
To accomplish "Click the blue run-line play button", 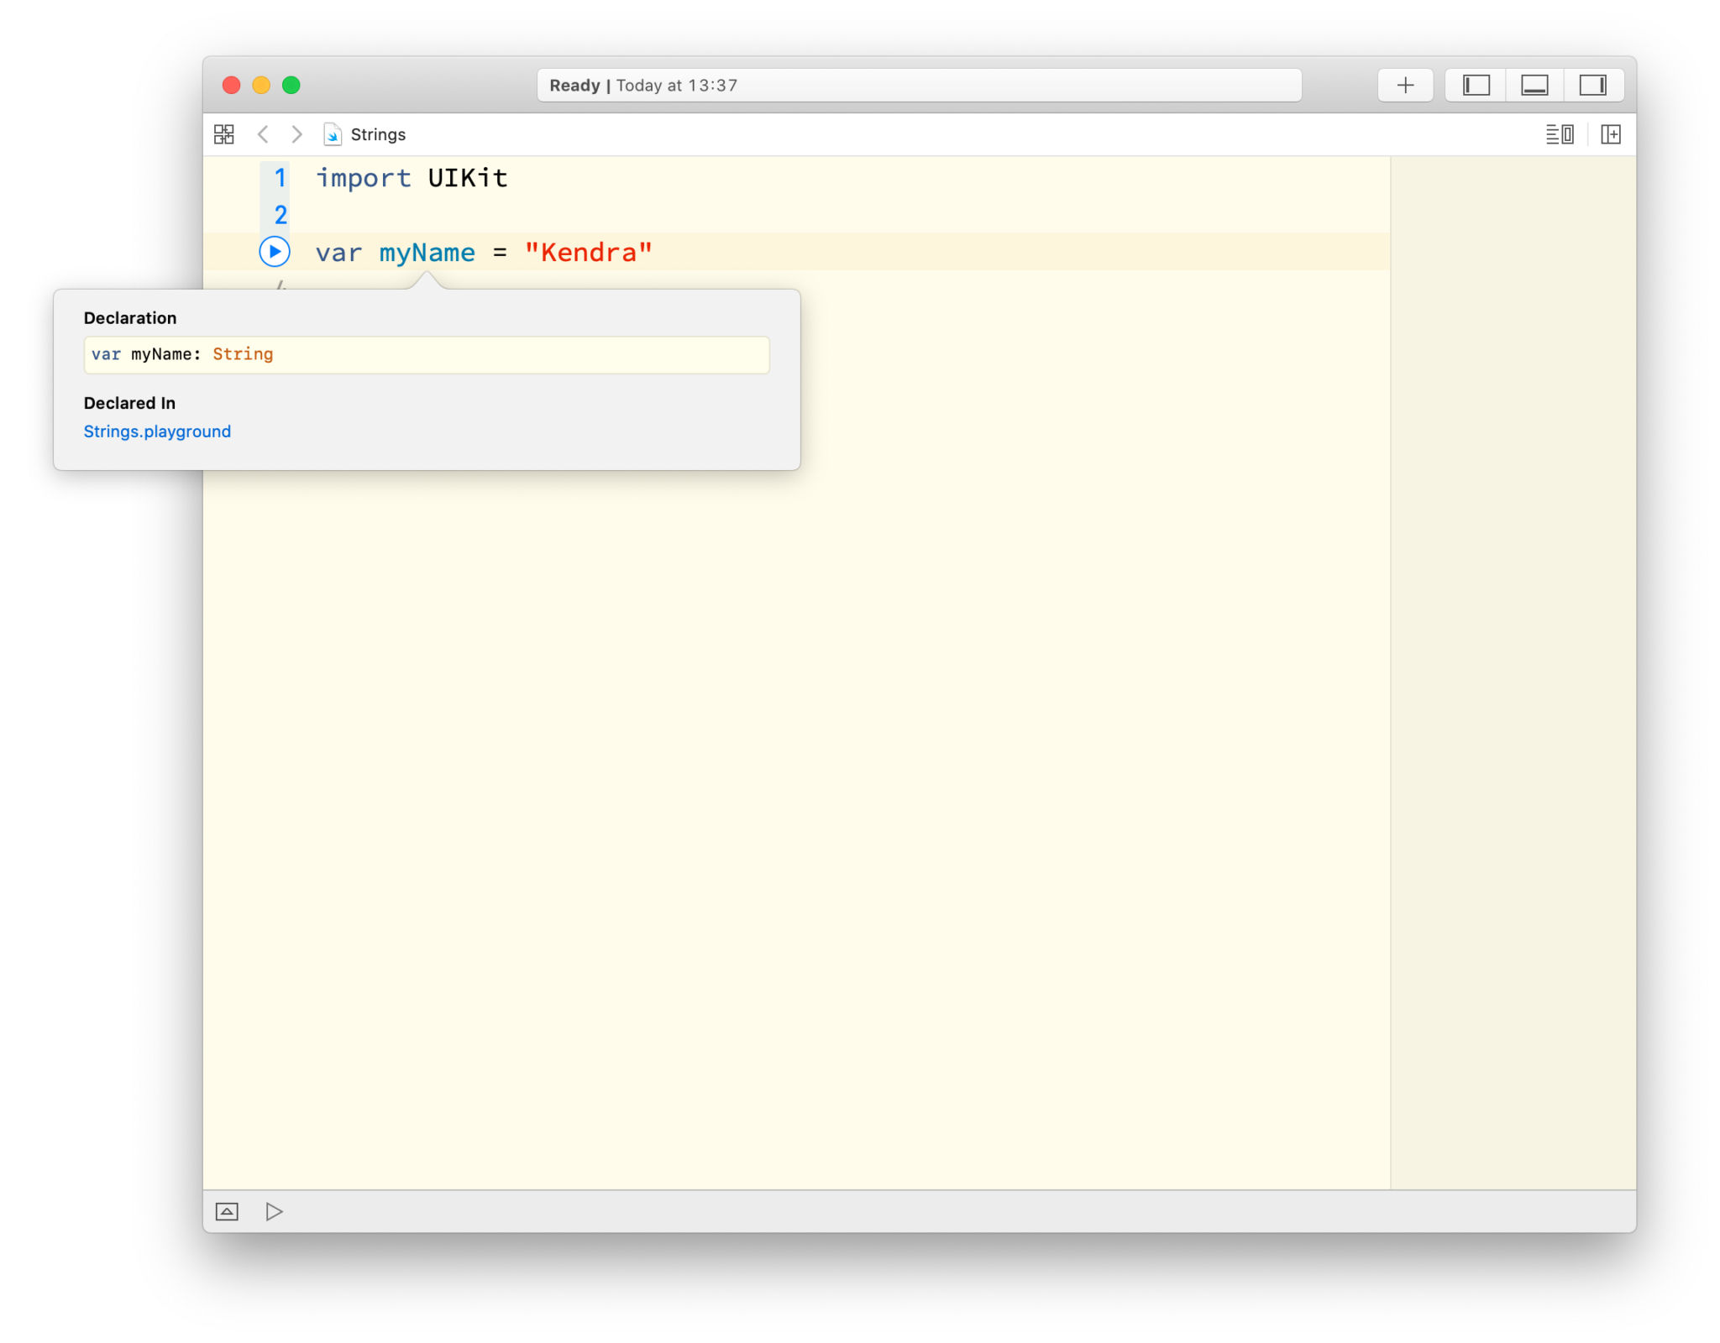I will point(275,252).
